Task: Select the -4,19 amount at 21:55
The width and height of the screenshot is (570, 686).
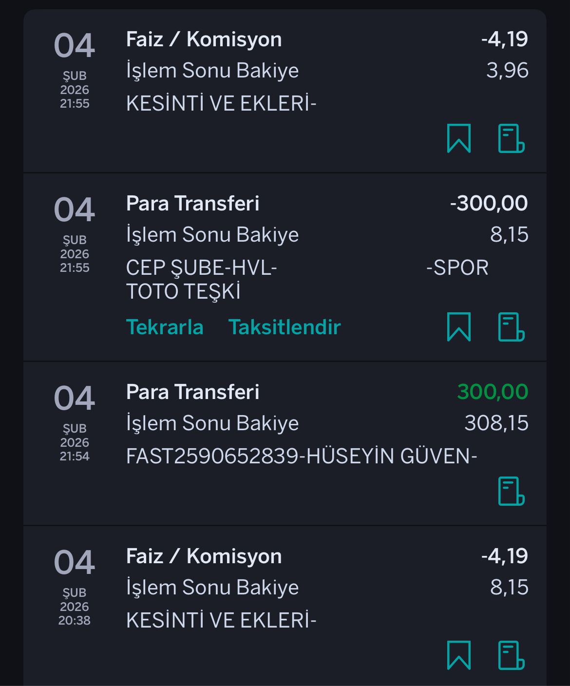Action: coord(504,39)
